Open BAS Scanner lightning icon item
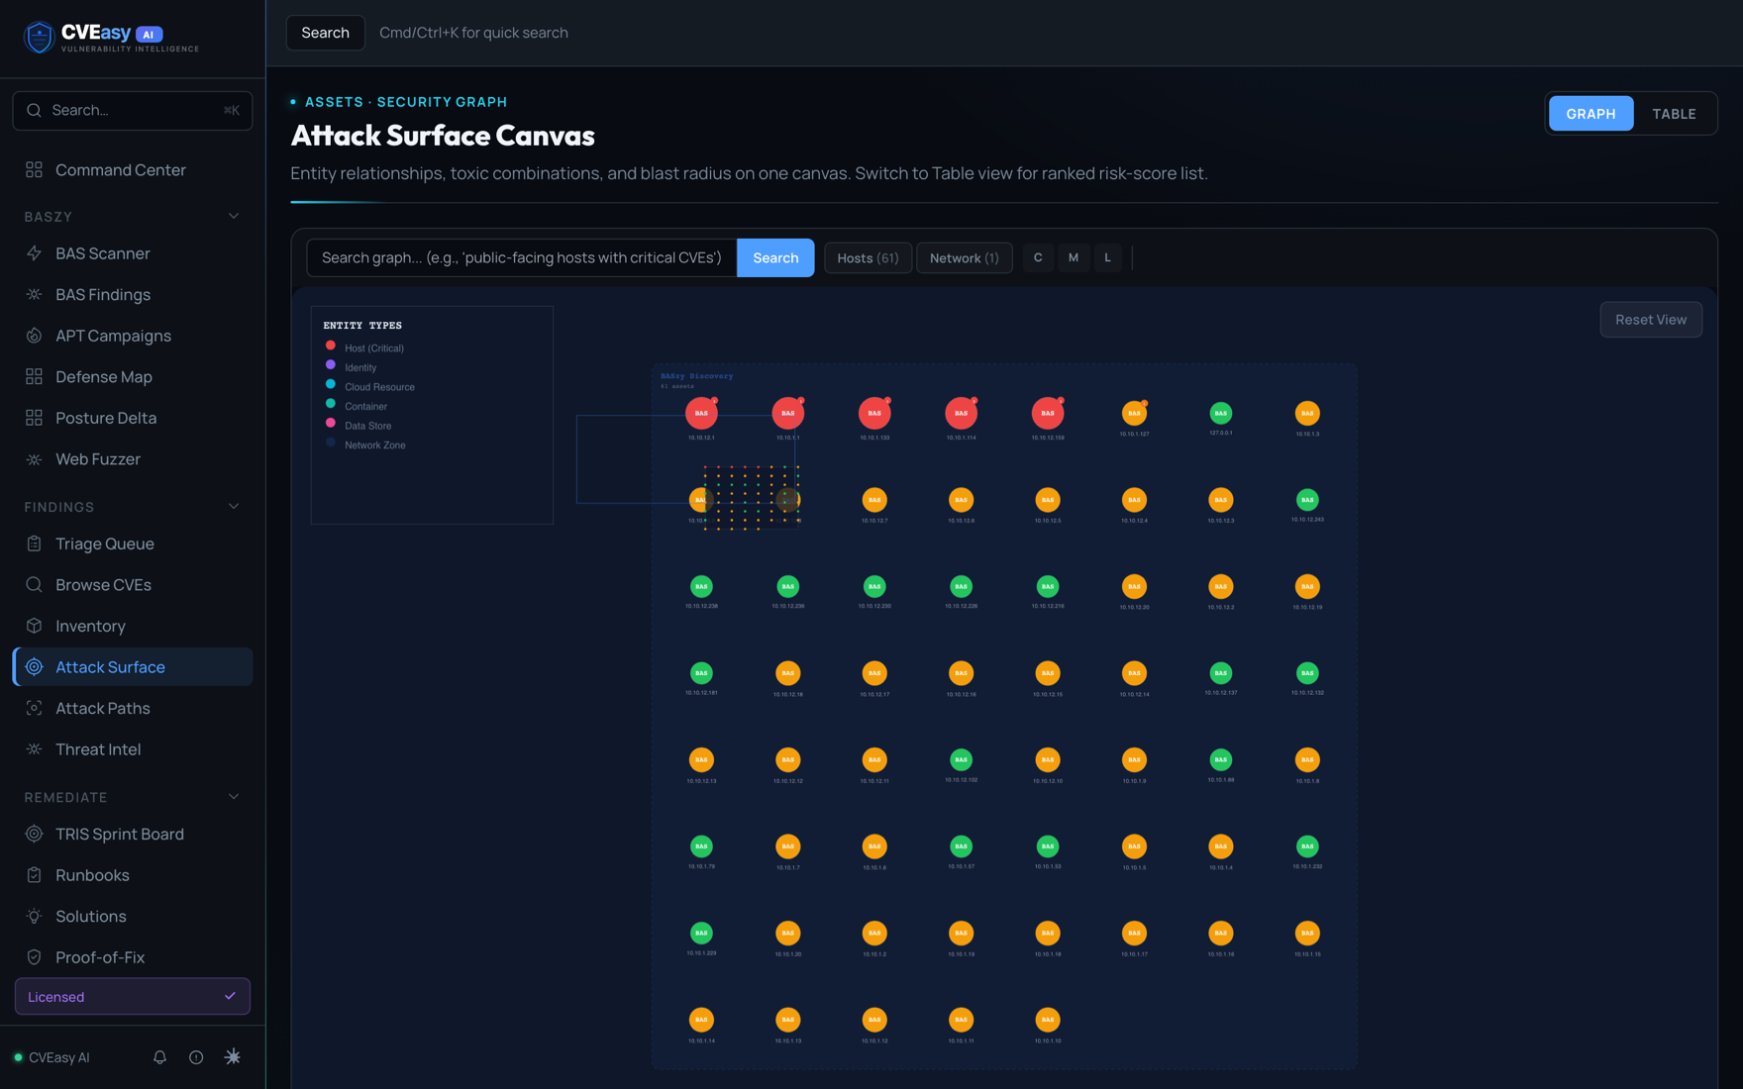 click(x=132, y=253)
